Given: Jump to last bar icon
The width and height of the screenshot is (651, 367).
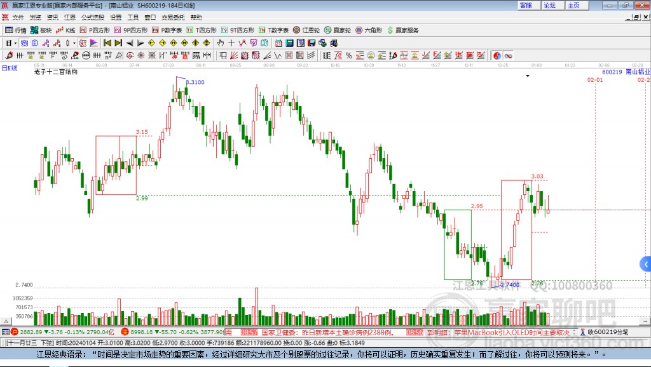Looking at the screenshot, I should click(118, 43).
